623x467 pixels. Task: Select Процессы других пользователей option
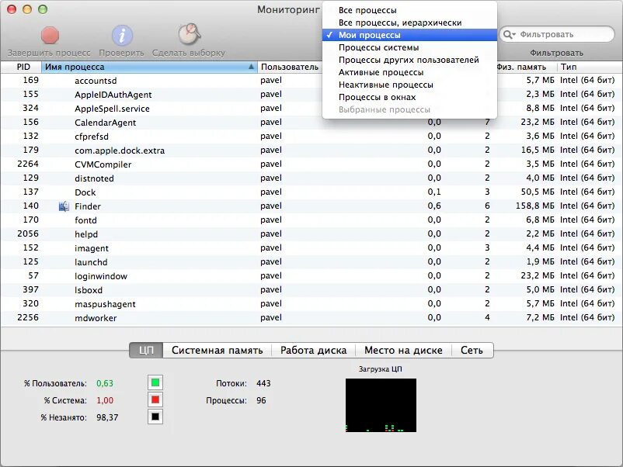point(409,60)
